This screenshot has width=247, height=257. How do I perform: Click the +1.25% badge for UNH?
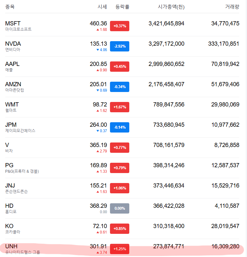120,249
